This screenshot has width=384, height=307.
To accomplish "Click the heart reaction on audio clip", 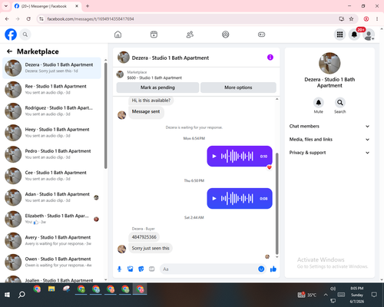I will click(269, 167).
